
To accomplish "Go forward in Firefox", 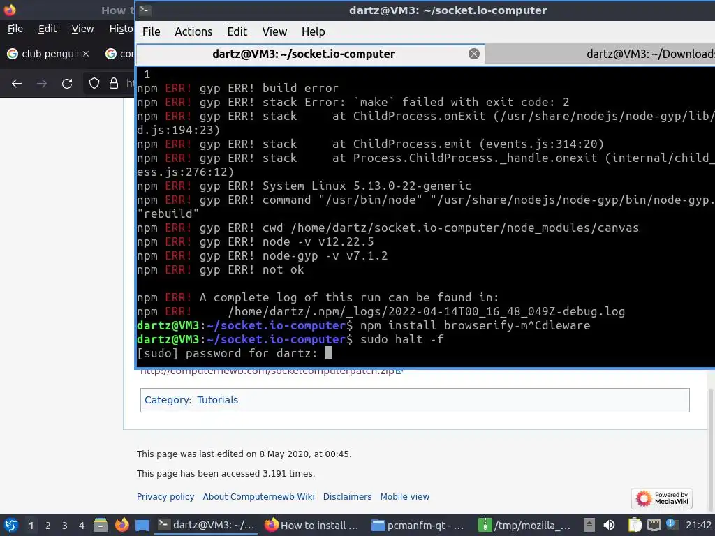I will 42,84.
